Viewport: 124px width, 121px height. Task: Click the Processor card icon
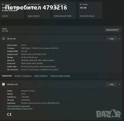click(3, 4)
